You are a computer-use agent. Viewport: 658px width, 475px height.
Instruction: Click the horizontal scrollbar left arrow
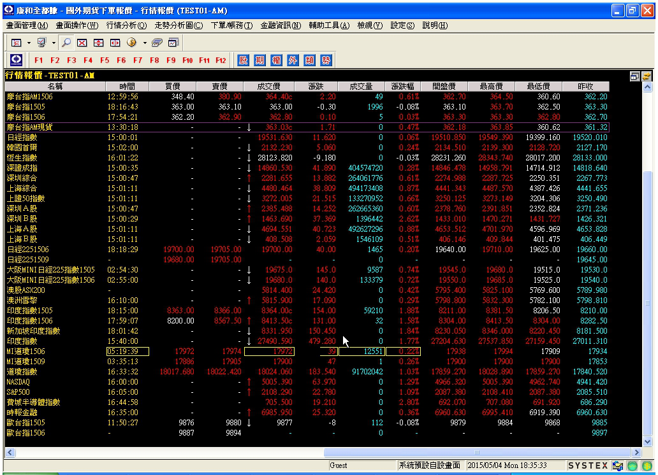click(10, 452)
